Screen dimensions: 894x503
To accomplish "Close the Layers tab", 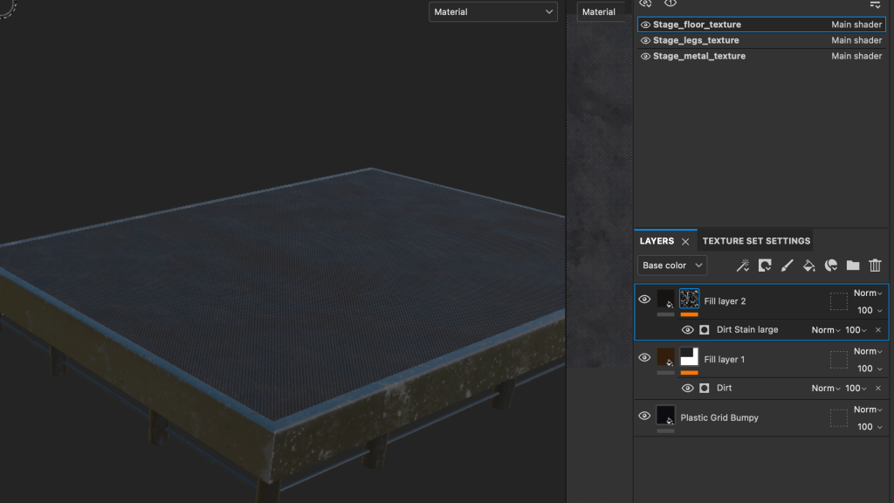I will point(685,242).
